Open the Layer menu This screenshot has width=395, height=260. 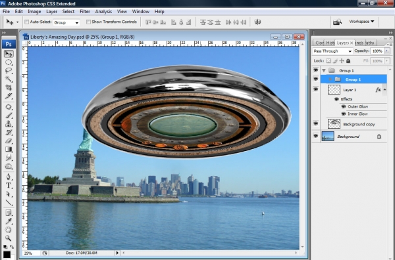51,12
